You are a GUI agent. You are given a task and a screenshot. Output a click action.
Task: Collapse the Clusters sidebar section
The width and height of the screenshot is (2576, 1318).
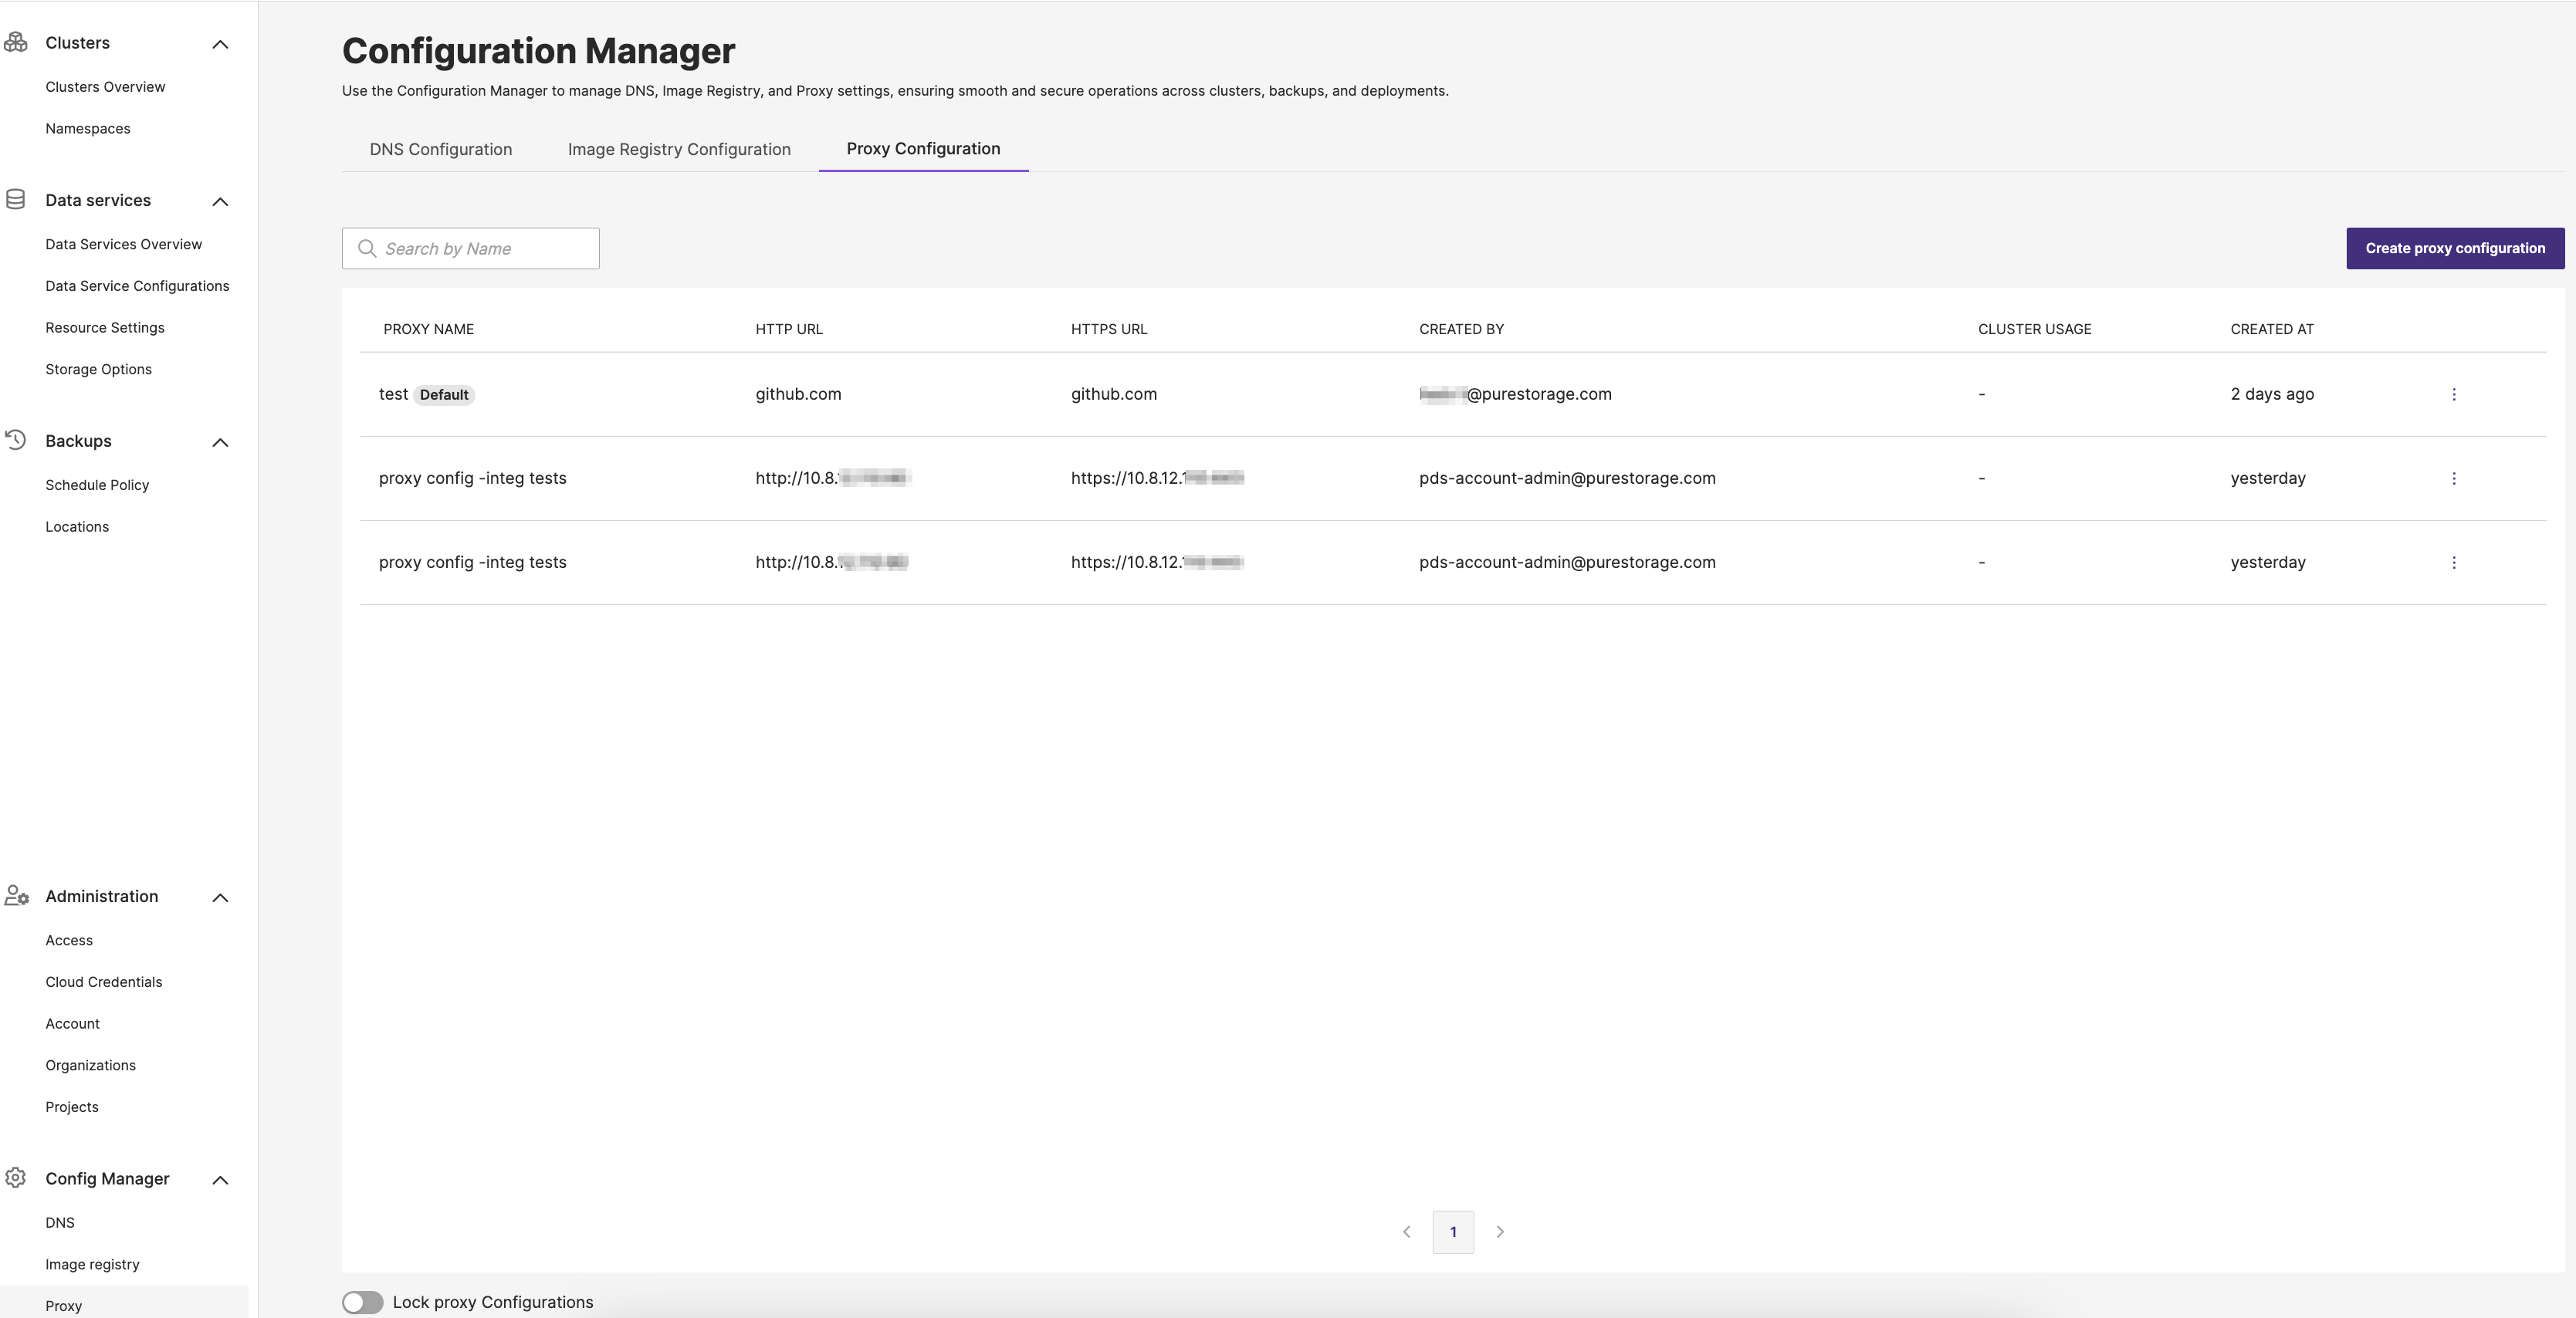220,44
